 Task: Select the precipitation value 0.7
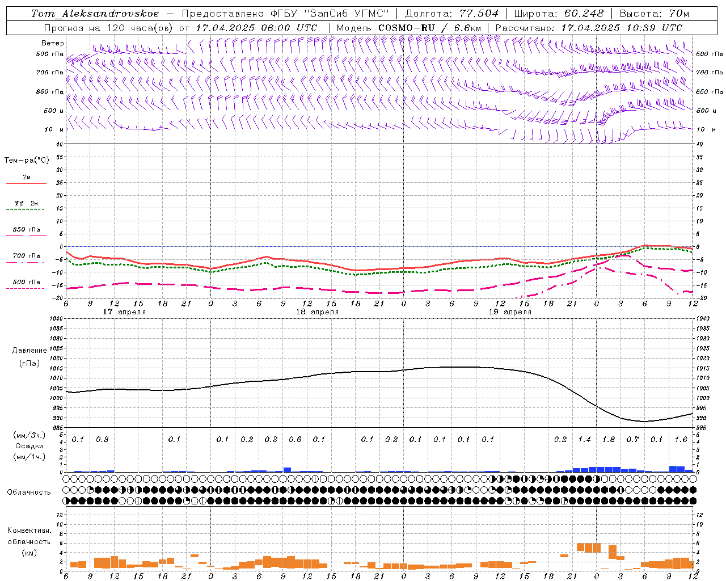(632, 439)
